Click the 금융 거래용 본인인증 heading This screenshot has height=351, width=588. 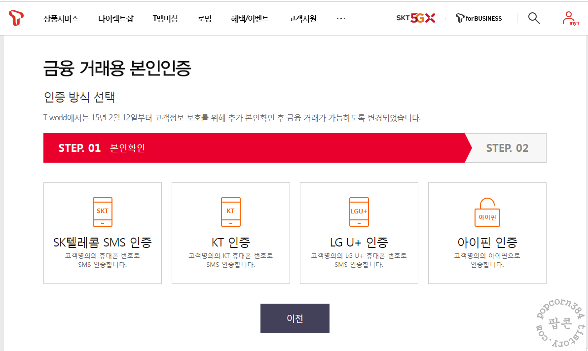pos(117,68)
